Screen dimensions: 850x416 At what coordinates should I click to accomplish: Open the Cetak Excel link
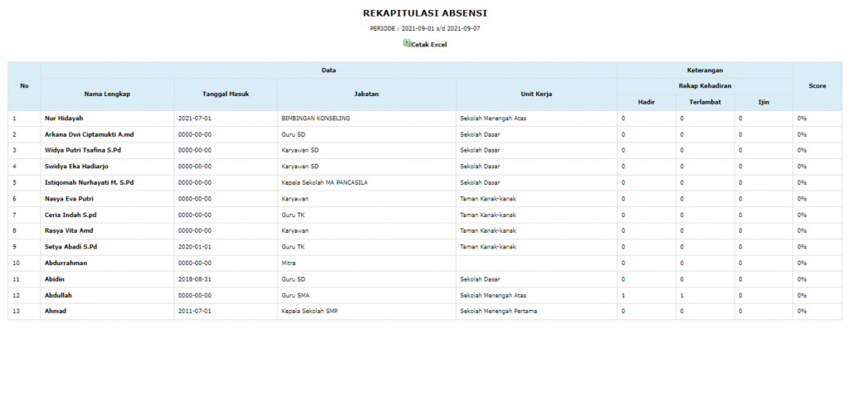[x=429, y=45]
